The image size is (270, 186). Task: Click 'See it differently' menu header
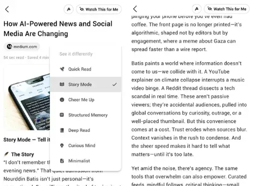click(x=76, y=54)
